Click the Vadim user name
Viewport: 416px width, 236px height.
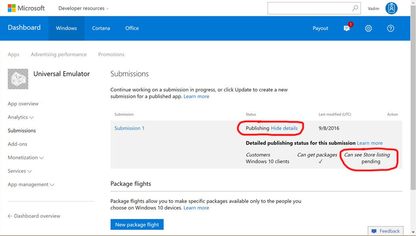373,9
